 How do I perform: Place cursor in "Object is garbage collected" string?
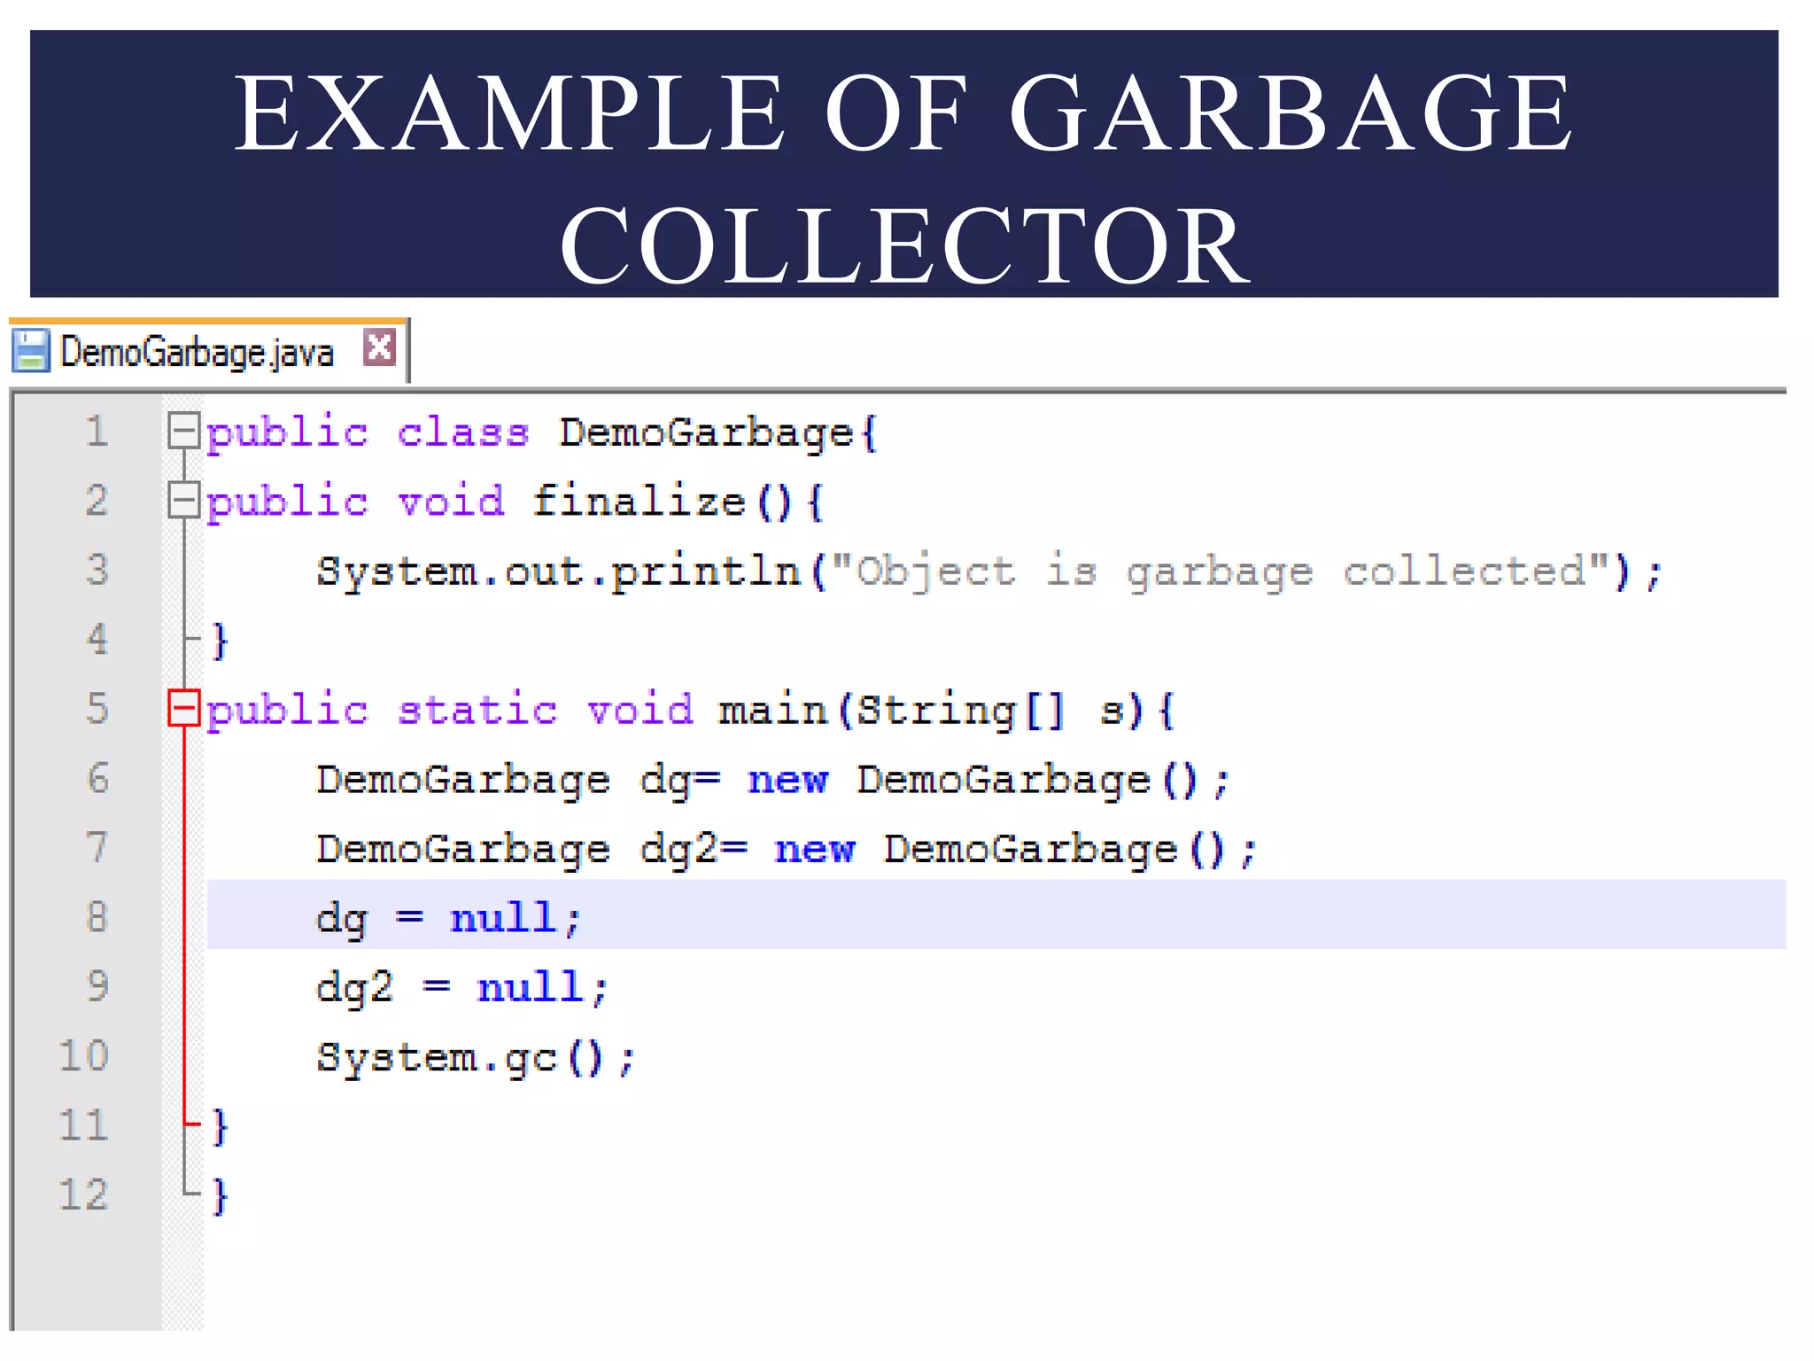[1221, 572]
